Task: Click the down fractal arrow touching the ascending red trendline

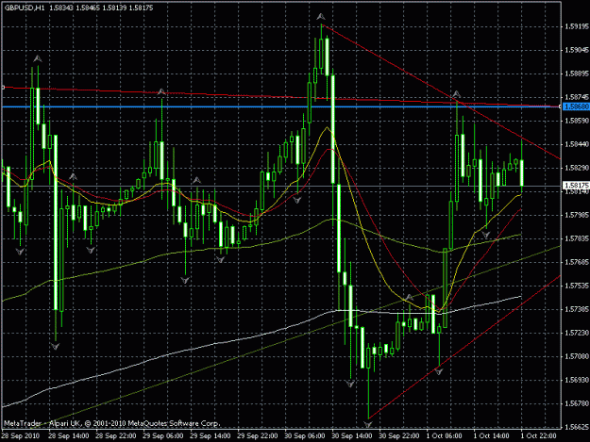Action: coord(439,371)
